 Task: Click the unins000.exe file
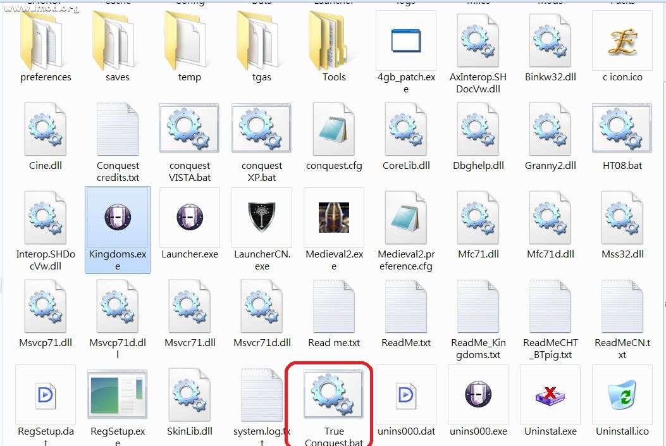pos(478,395)
